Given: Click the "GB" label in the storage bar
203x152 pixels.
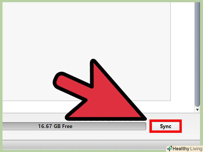Looking at the screenshot, I should [x=57, y=126].
